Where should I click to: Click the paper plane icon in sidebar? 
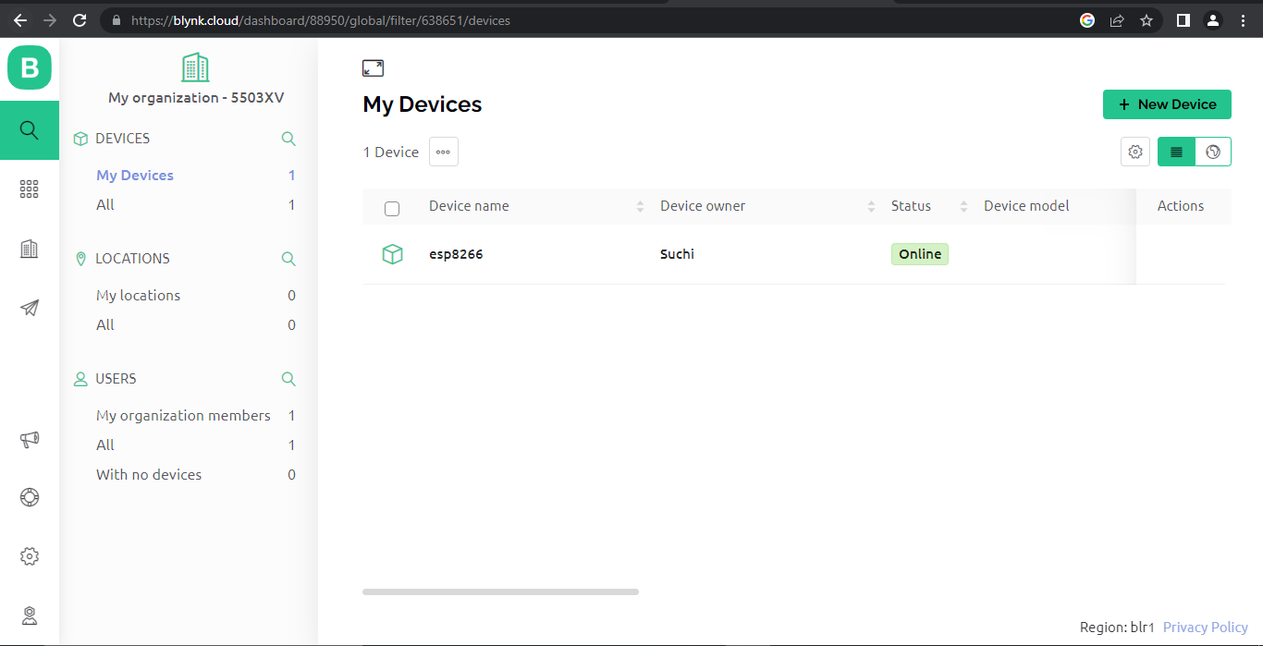tap(30, 308)
